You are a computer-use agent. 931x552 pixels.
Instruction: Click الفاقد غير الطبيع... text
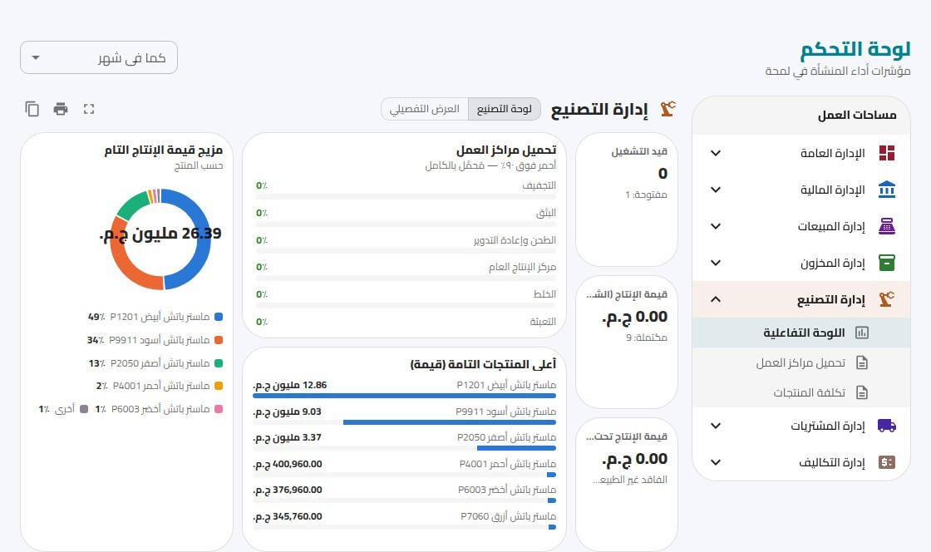coord(629,481)
